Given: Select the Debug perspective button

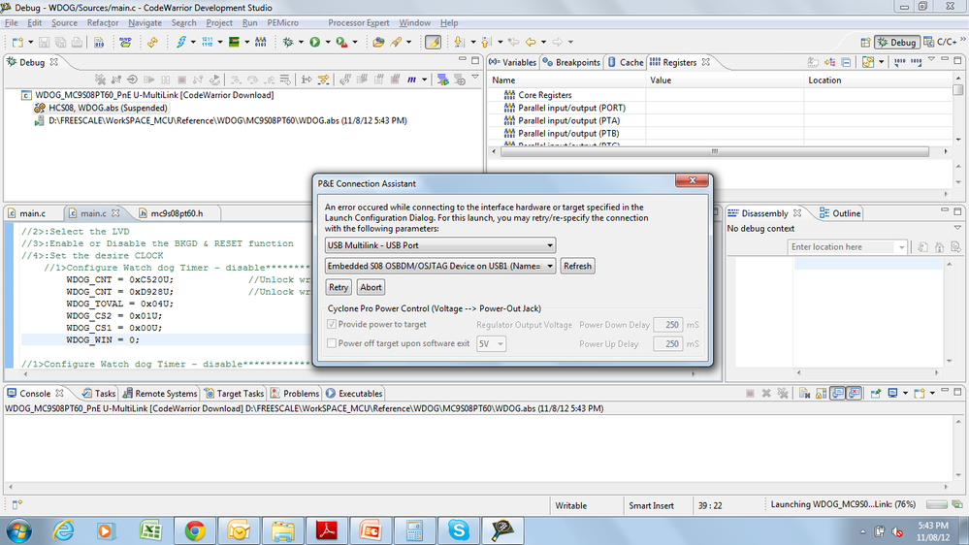Looking at the screenshot, I should 896,42.
